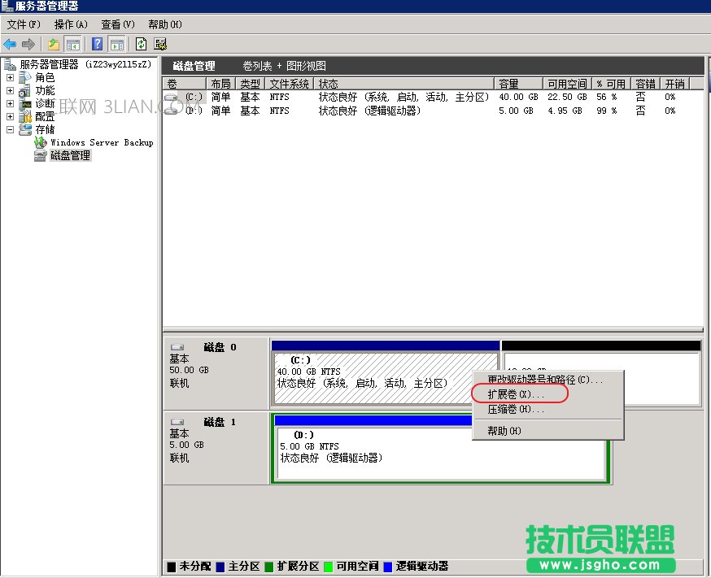The image size is (711, 578).
Task: Click the back navigation arrow icon
Action: pos(8,45)
